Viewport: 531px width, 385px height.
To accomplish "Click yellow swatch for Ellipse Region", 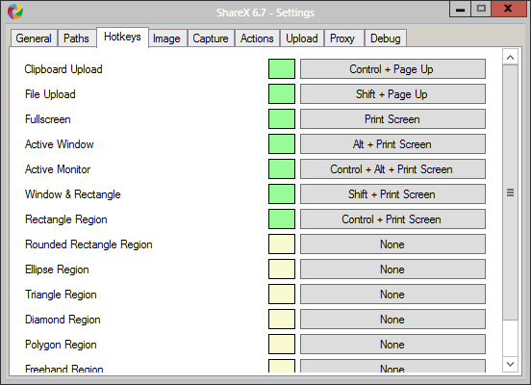I will (282, 269).
